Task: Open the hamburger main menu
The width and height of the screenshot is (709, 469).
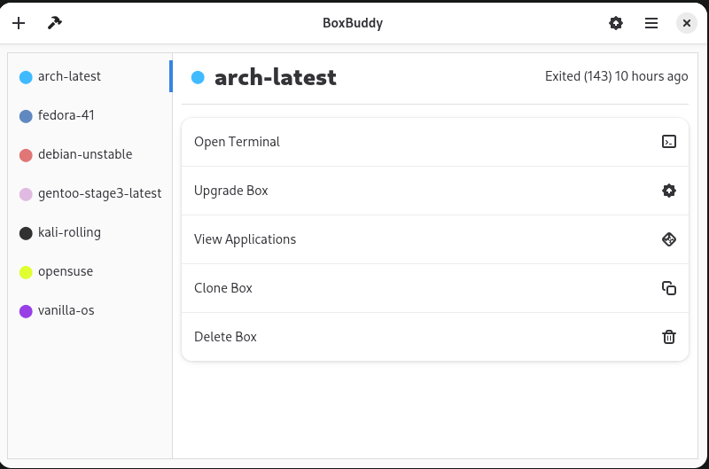Action: [651, 23]
